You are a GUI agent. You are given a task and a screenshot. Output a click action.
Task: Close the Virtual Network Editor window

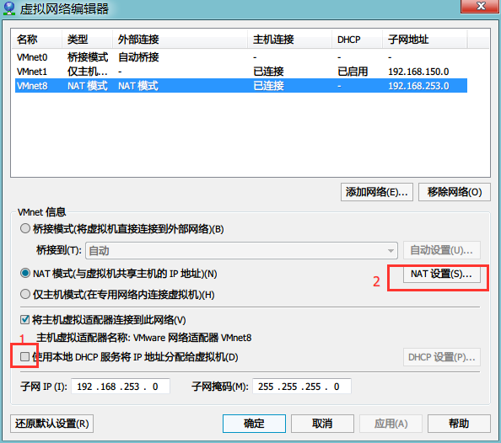click(480, 6)
